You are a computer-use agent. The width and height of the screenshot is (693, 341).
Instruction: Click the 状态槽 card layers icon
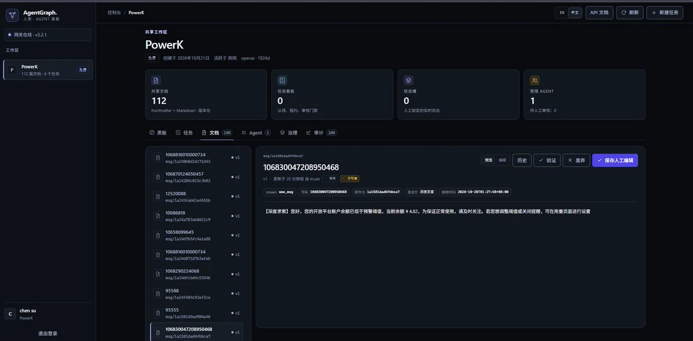click(x=408, y=81)
